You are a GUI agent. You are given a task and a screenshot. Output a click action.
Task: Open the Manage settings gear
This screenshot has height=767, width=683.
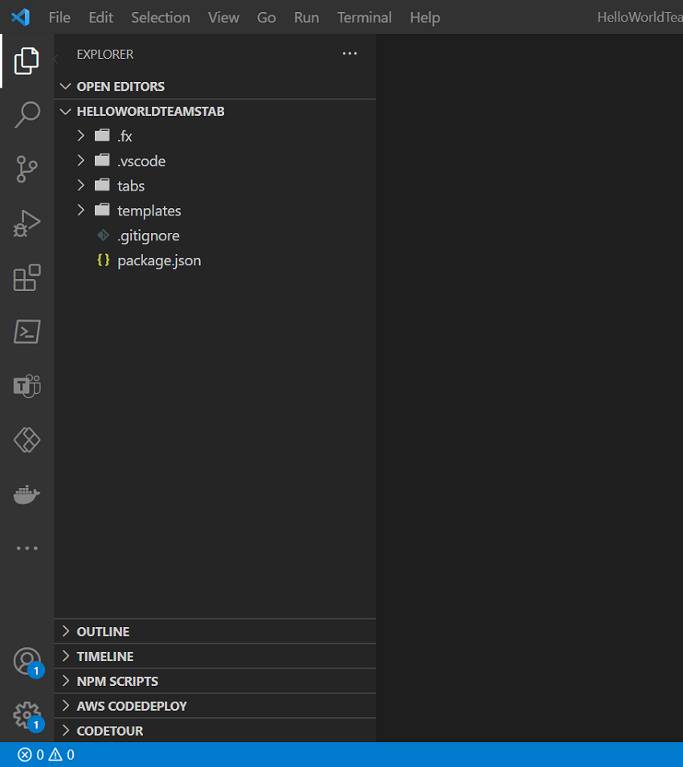click(27, 715)
